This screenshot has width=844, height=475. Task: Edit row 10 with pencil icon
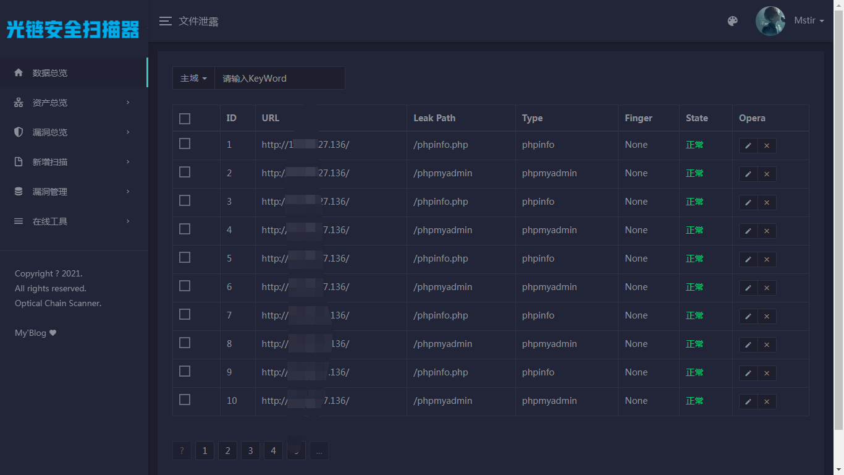[x=748, y=402]
